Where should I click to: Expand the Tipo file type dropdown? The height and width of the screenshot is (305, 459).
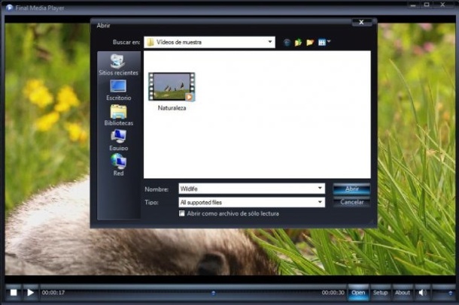tap(320, 202)
